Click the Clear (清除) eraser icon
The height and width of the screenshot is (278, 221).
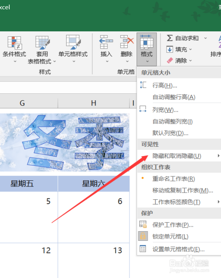point(170,61)
